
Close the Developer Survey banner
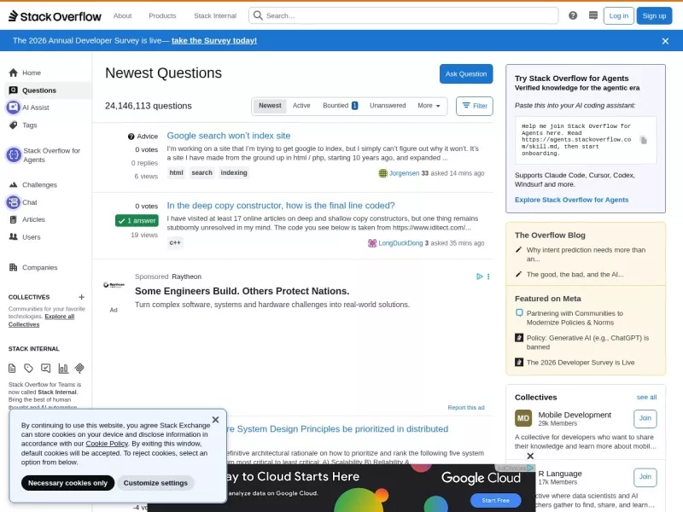[x=665, y=41]
